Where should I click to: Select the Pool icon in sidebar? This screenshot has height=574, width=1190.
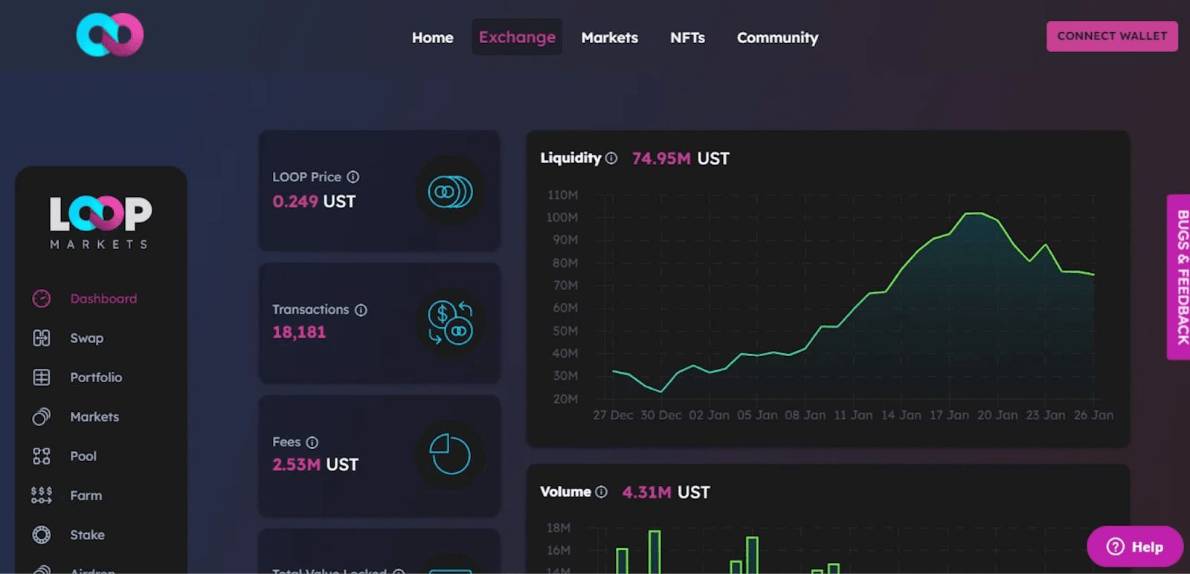[42, 457]
